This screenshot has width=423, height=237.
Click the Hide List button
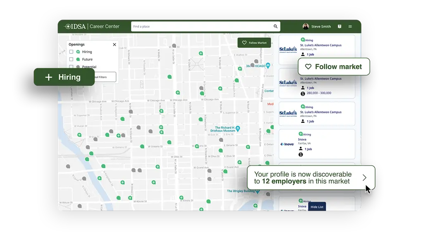click(317, 206)
